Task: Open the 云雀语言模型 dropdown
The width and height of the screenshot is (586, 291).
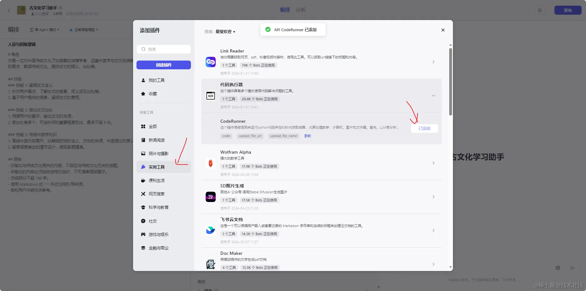Action: [x=84, y=30]
